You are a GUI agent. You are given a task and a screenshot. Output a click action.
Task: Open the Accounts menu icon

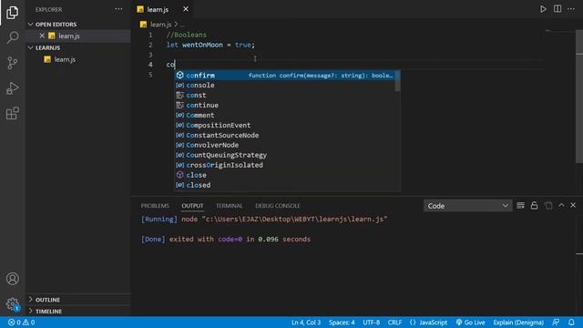point(12,279)
